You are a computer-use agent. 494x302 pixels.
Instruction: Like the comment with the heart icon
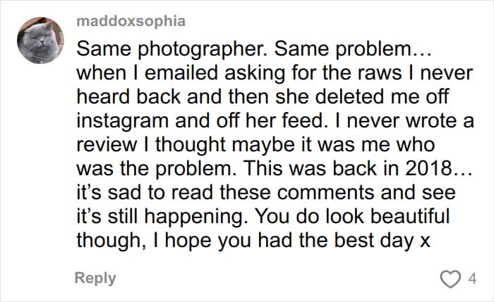pyautogui.click(x=450, y=279)
